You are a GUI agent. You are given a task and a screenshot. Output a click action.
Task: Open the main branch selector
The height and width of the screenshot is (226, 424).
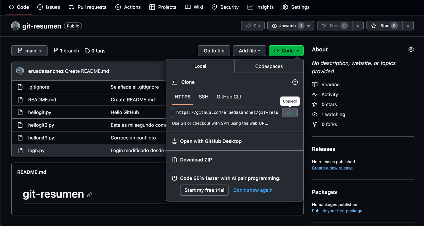[29, 51]
